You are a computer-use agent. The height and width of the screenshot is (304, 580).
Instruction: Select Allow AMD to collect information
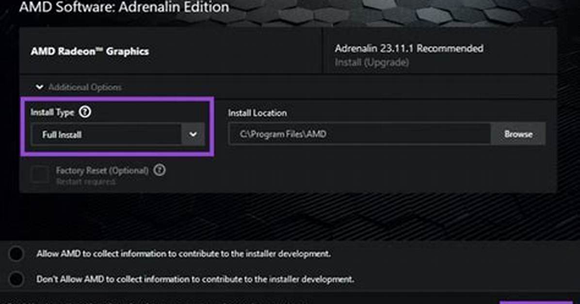pyautogui.click(x=16, y=254)
